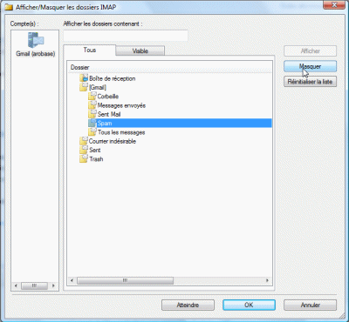Click the Messages envoyés folder icon
The height and width of the screenshot is (322, 349).
click(92, 105)
